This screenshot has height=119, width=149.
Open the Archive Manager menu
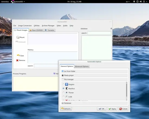tap(48, 26)
